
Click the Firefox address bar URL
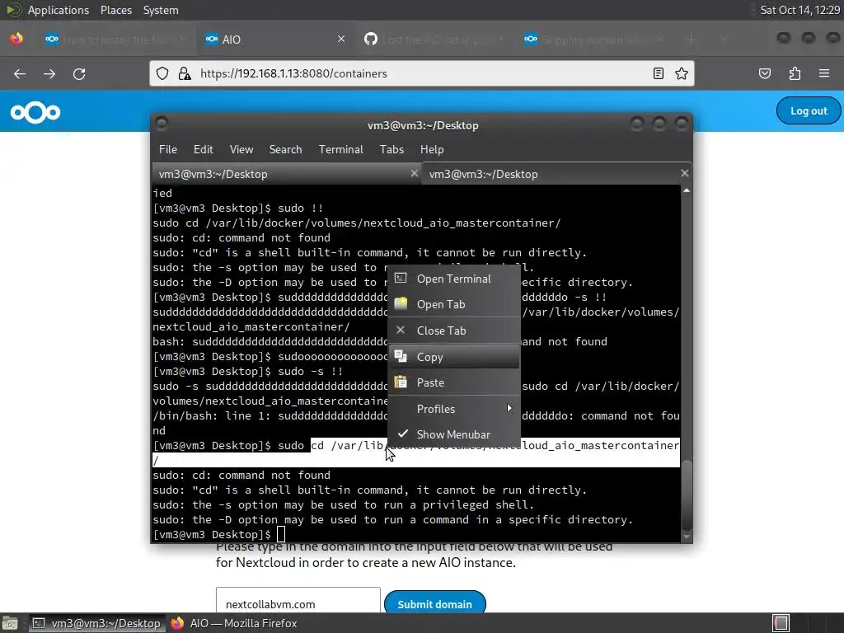pos(293,73)
